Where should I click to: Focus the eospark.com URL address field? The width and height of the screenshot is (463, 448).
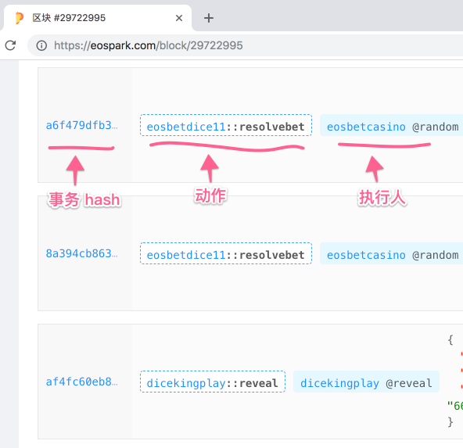[x=245, y=45]
